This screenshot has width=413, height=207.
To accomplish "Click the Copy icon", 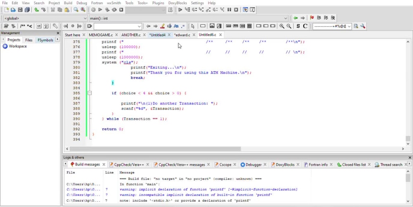I will pyautogui.click(x=60, y=10).
